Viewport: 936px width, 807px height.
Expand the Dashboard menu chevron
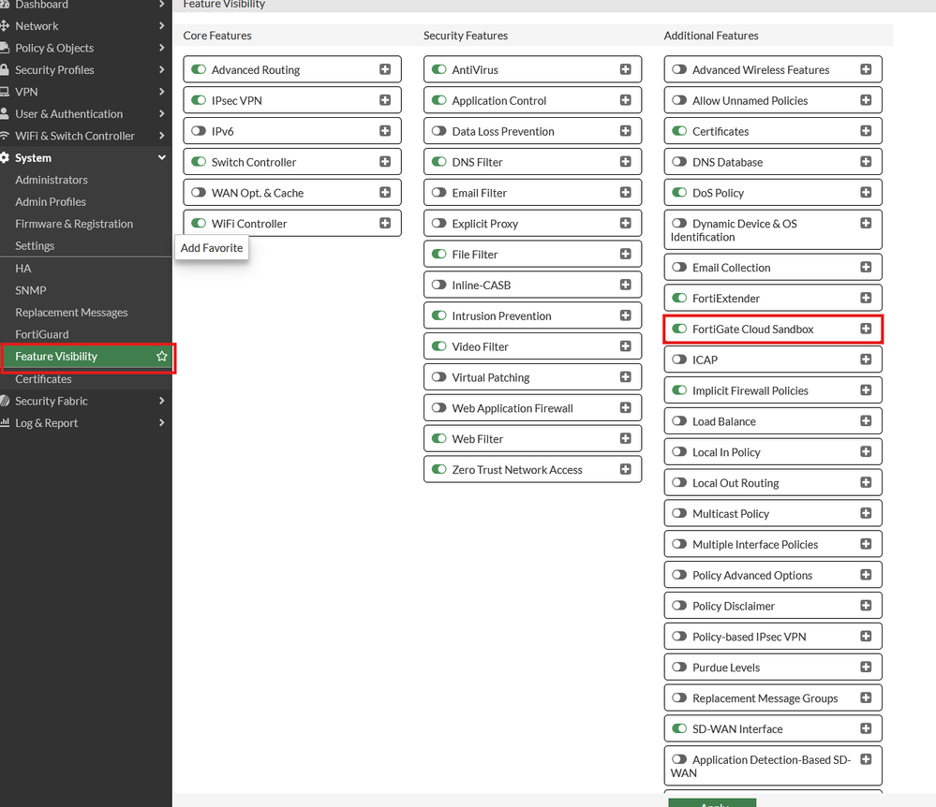pos(162,4)
